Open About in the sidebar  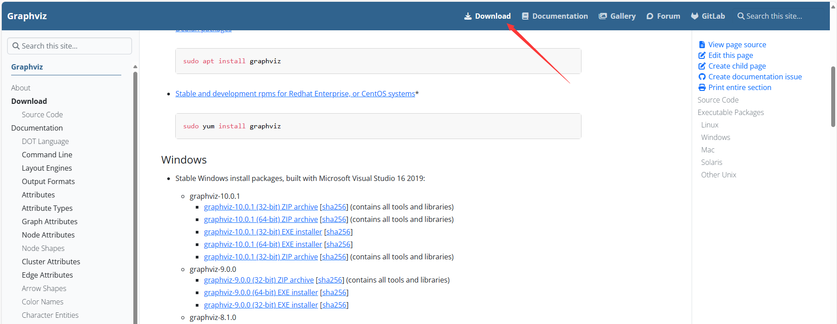[21, 88]
